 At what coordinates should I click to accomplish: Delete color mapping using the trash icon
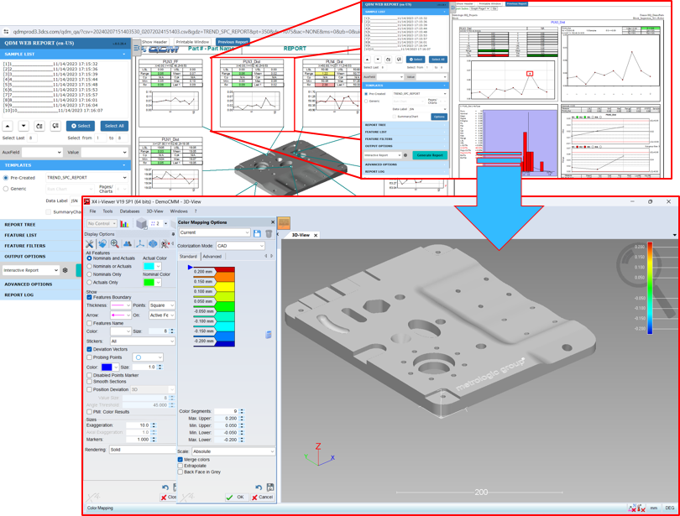tap(269, 232)
